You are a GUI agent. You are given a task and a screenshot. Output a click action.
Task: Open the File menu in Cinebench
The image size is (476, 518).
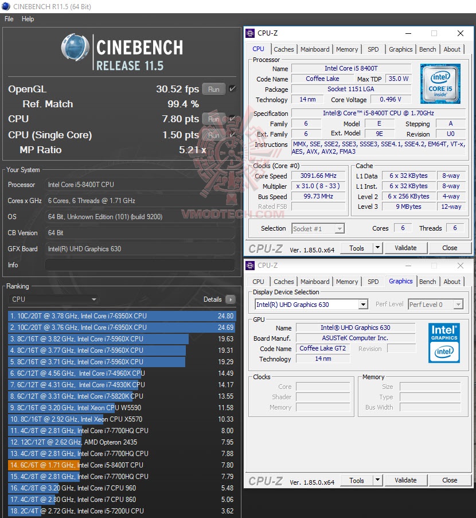point(9,19)
